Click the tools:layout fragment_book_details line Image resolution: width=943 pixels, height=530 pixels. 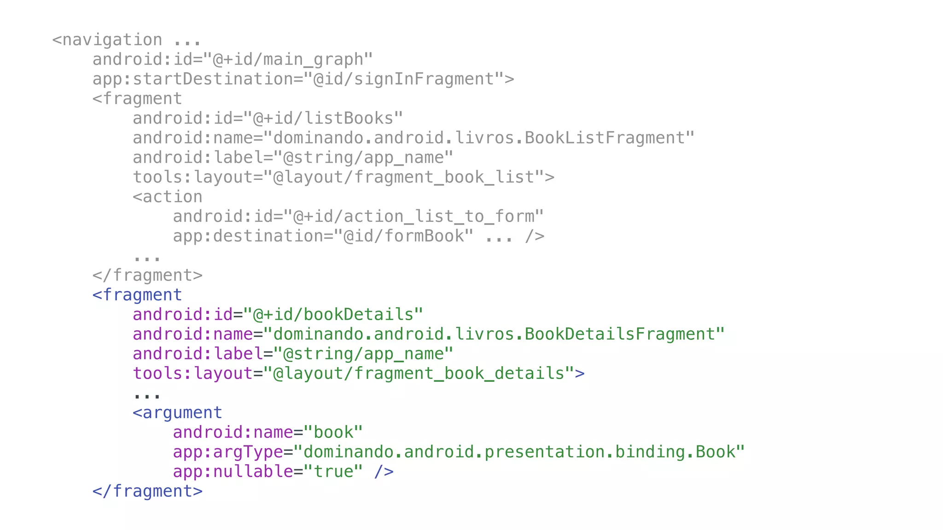359,374
